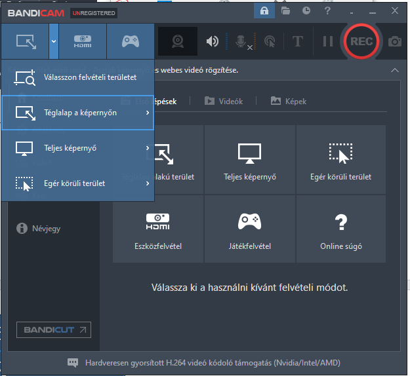Expand the 'Téglalap a képernyőn' submenu arrow
This screenshot has height=376, width=410.
coord(148,113)
